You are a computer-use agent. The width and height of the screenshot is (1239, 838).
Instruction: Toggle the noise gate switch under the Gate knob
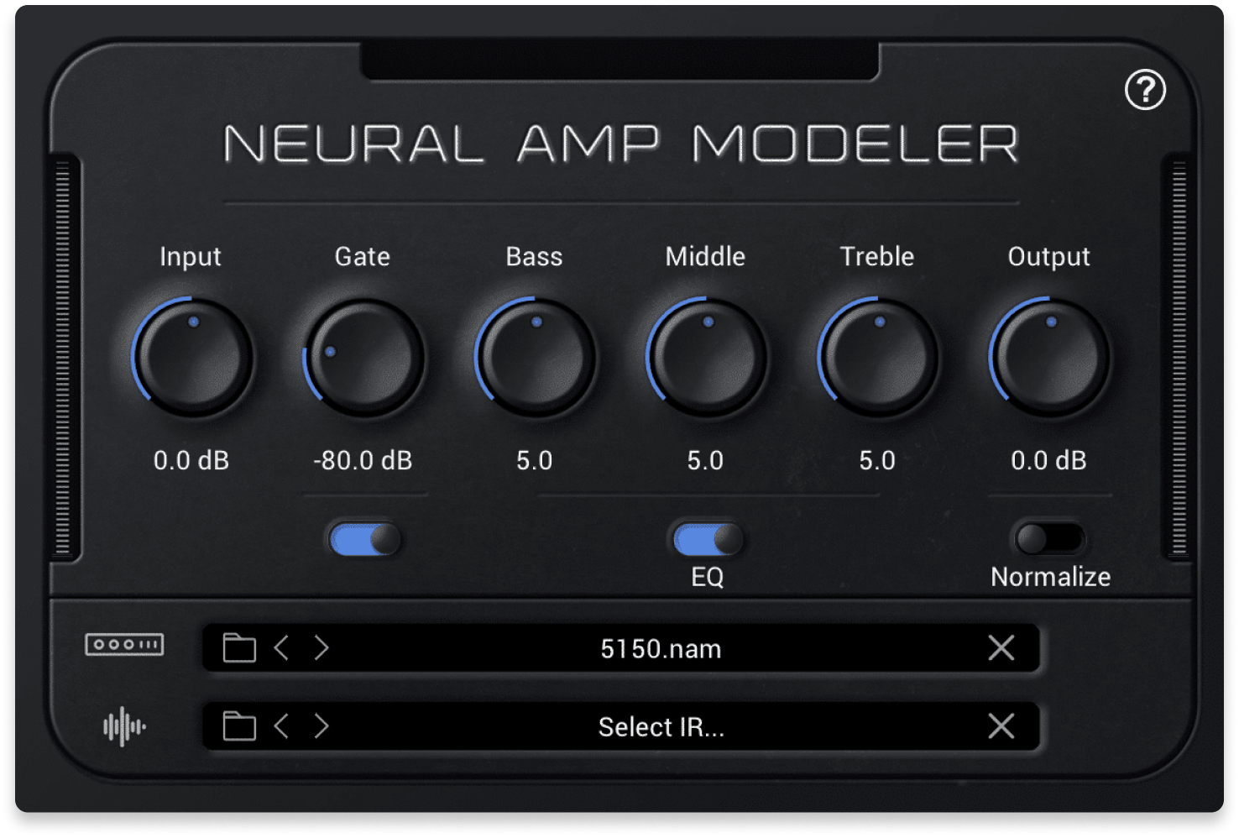363,538
